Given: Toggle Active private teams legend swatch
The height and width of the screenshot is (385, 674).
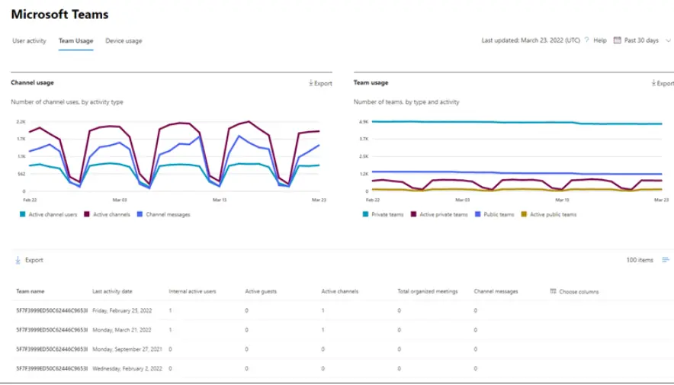Looking at the screenshot, I should (x=413, y=214).
